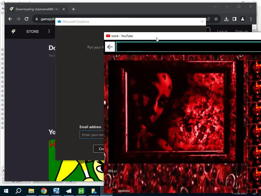
Task: Go back in the Chrome browser
Action: pyautogui.click(x=10, y=19)
